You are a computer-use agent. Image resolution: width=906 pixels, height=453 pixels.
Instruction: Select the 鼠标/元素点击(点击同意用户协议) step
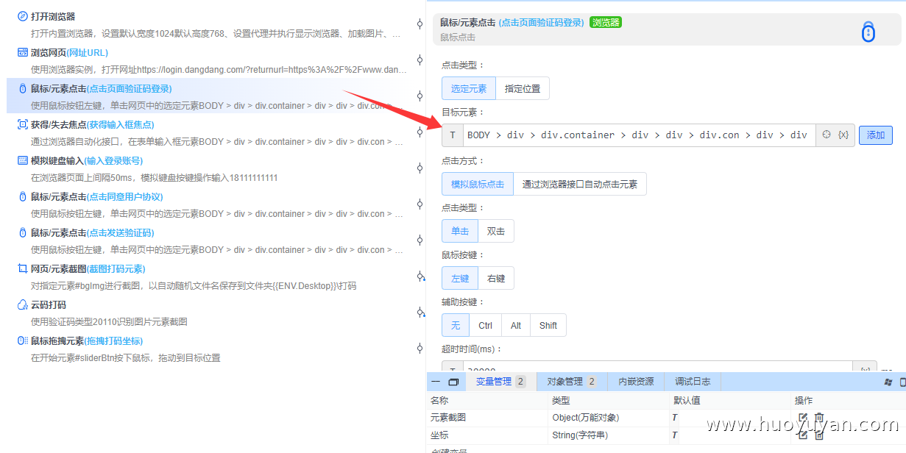(x=206, y=205)
